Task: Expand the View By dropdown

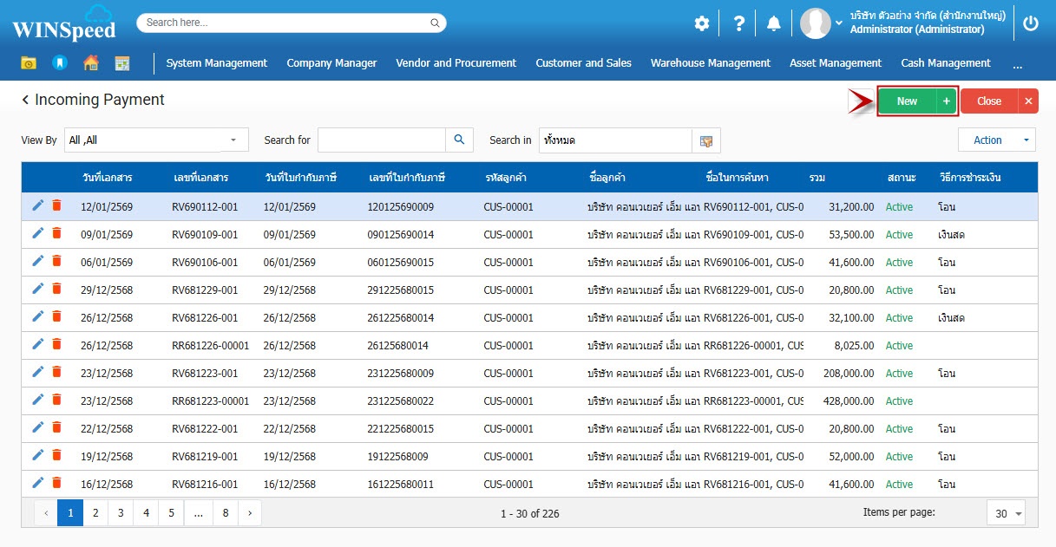Action: click(x=233, y=140)
